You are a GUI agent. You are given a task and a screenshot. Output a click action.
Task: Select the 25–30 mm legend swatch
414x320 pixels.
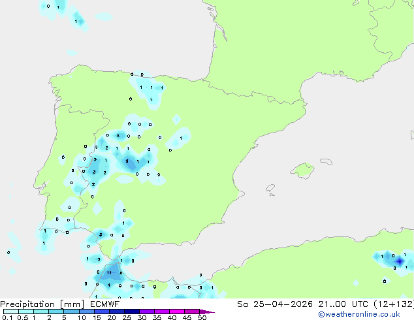132,312
